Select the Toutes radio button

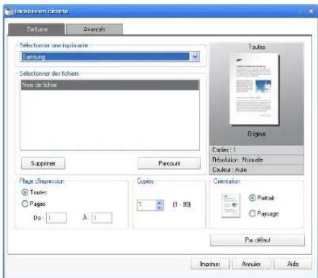click(25, 192)
